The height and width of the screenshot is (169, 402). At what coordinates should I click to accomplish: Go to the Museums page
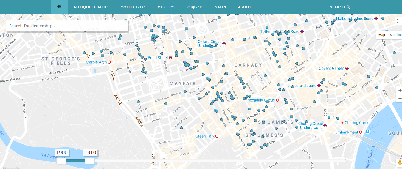[x=166, y=7]
